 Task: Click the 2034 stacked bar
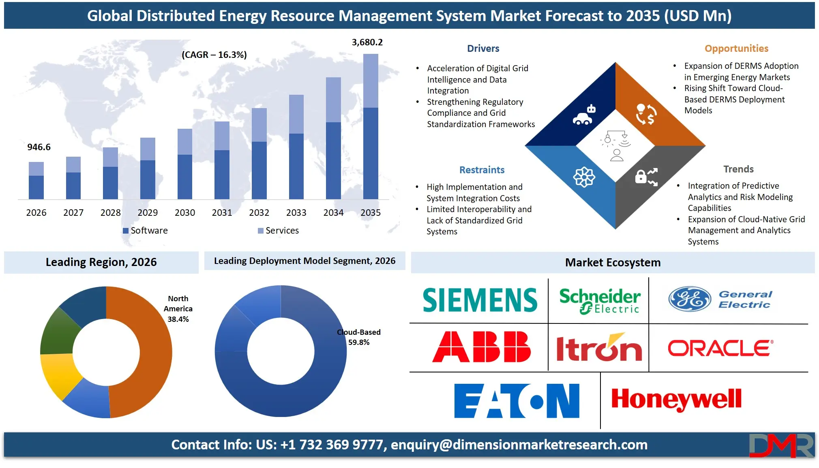pos(333,138)
